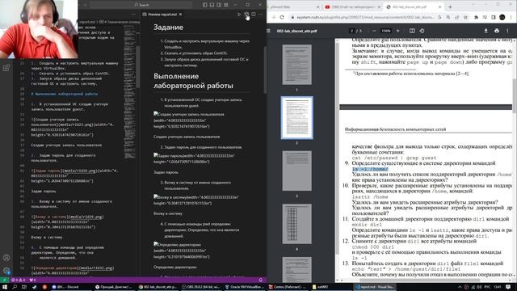Zoom in the PDF with plus

click(x=398, y=31)
